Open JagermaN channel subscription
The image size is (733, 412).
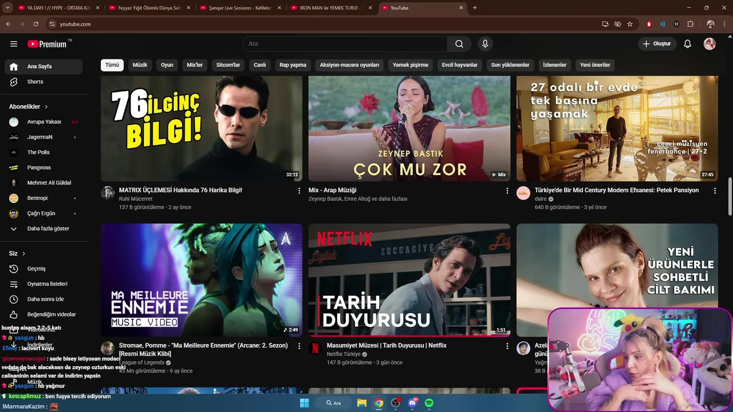tap(44, 137)
